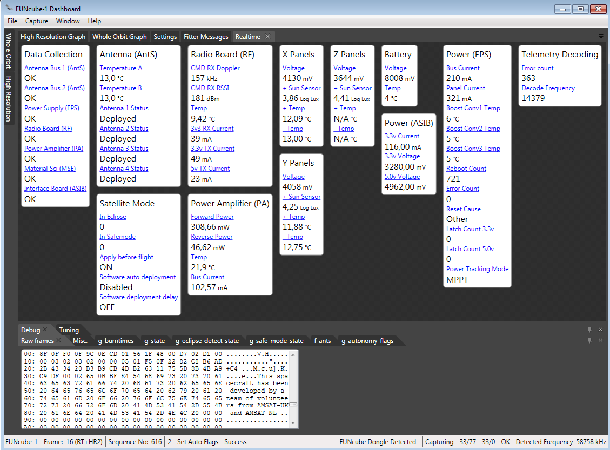Click the ASIB 5.0v Voltage link
This screenshot has height=450, width=610.
click(x=403, y=177)
